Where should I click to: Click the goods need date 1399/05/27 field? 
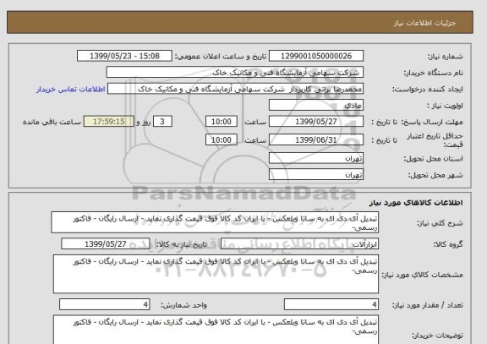[106, 244]
